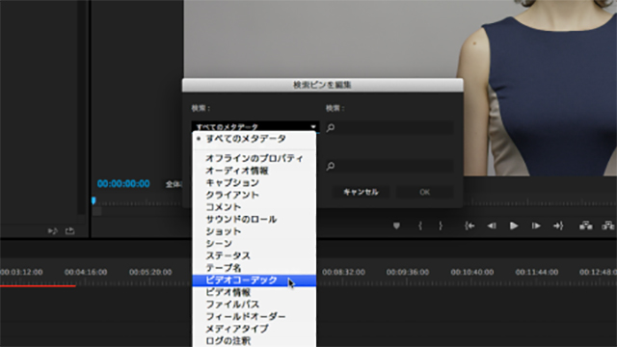The height and width of the screenshot is (347, 617).
Task: Click 00:08:32:00 on the timeline ruler
Action: [x=343, y=272]
